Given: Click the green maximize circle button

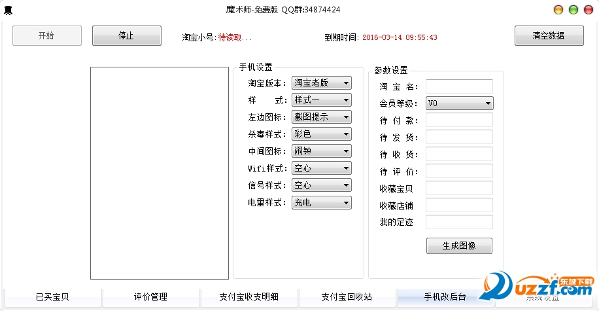Looking at the screenshot, I should (573, 10).
